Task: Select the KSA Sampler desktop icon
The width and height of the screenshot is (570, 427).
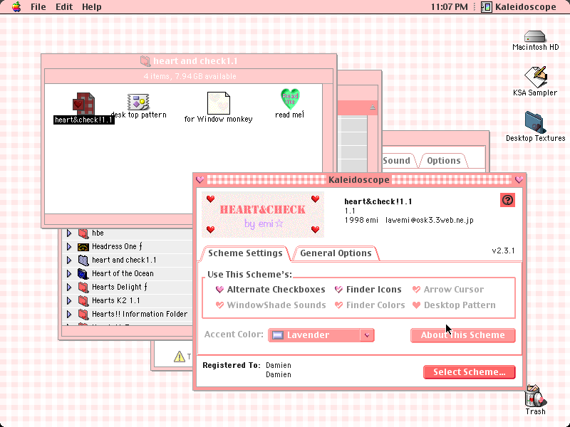Action: [536, 77]
